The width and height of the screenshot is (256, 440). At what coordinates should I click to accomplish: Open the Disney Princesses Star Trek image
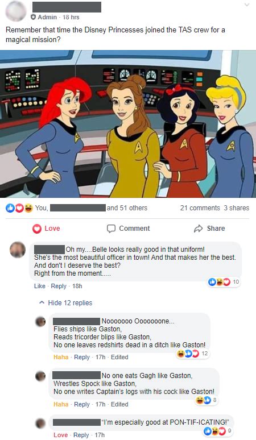coord(128,124)
